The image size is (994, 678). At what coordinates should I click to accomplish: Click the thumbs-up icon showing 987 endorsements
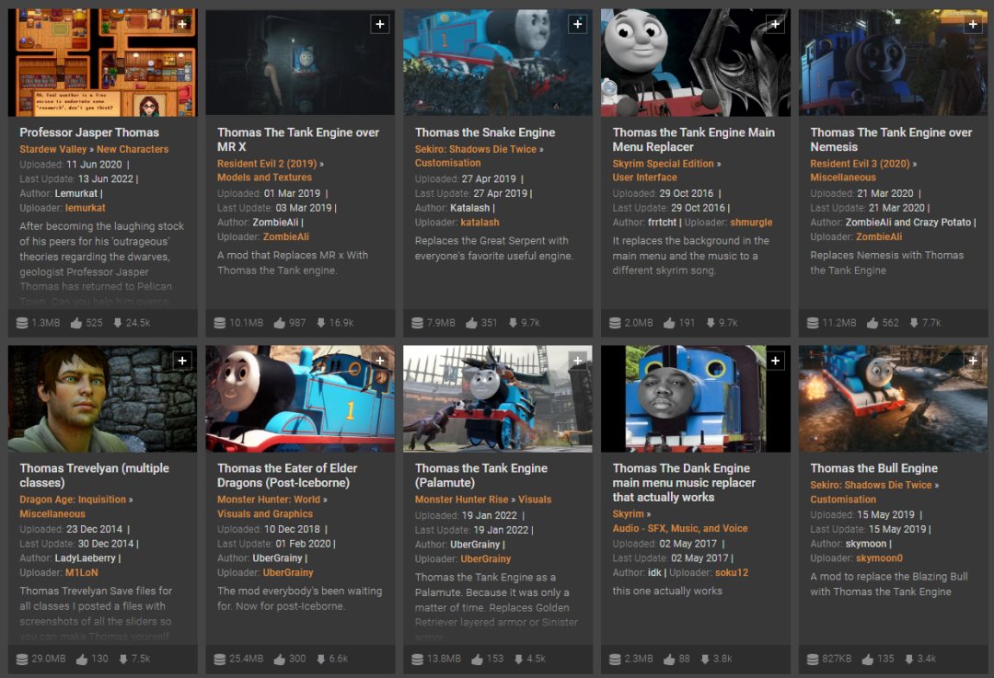pos(280,323)
